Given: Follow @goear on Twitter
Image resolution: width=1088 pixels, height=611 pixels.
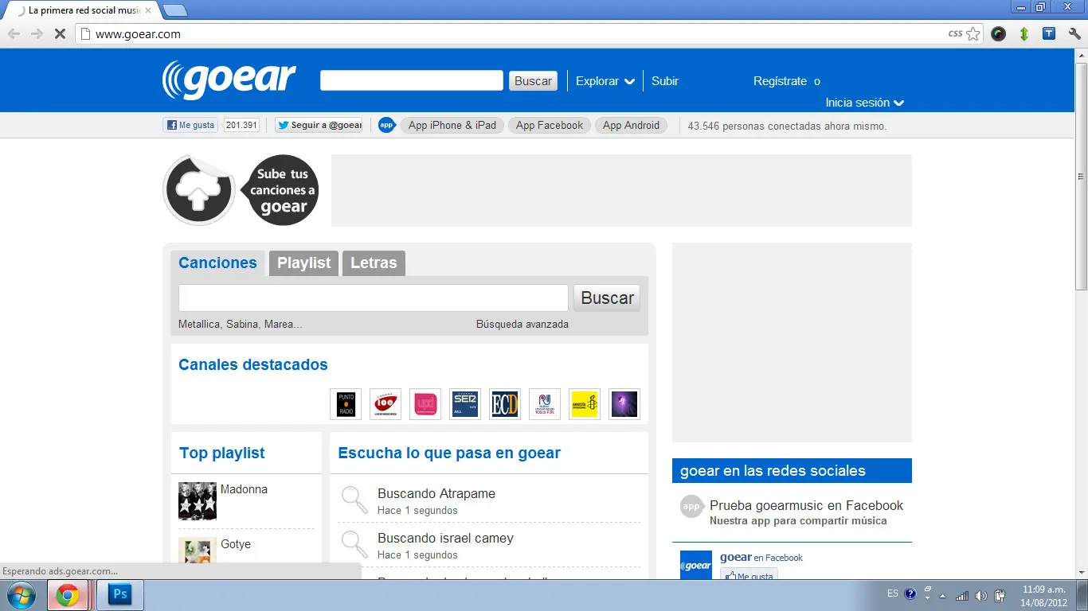Looking at the screenshot, I should [319, 125].
